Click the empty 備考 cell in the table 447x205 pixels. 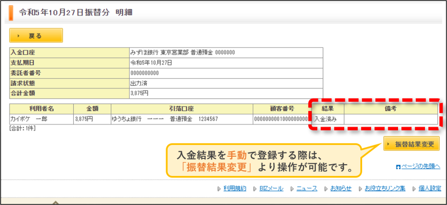pyautogui.click(x=391, y=119)
